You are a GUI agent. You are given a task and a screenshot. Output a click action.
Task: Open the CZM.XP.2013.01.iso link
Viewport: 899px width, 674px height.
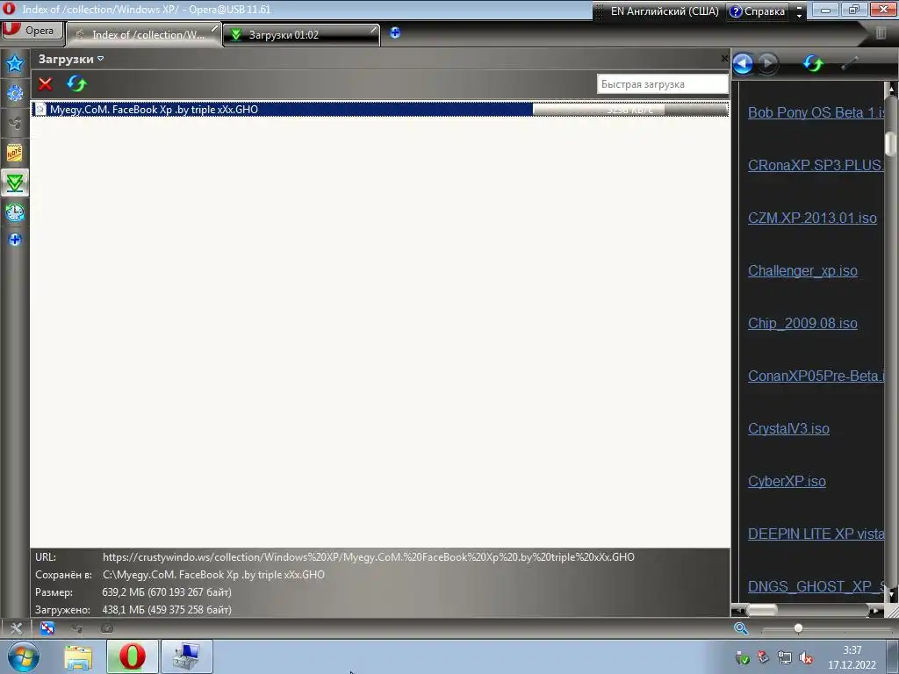pyautogui.click(x=812, y=218)
